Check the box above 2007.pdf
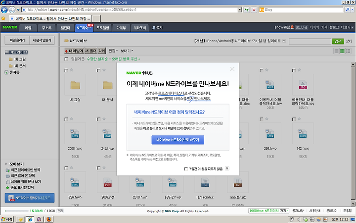Viewport: 356px width, 223px height. pos(98,168)
